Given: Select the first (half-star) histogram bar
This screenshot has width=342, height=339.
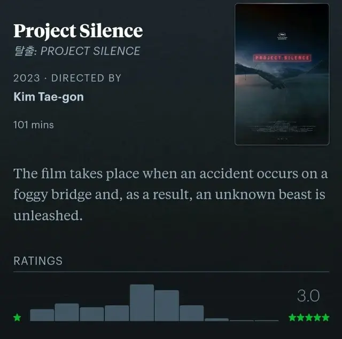Looking at the screenshot, I should [x=42, y=315].
